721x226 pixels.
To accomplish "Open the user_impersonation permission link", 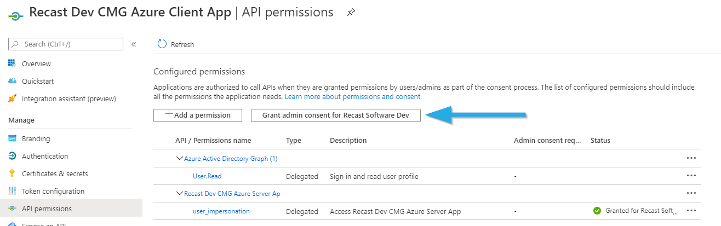I will pyautogui.click(x=221, y=211).
